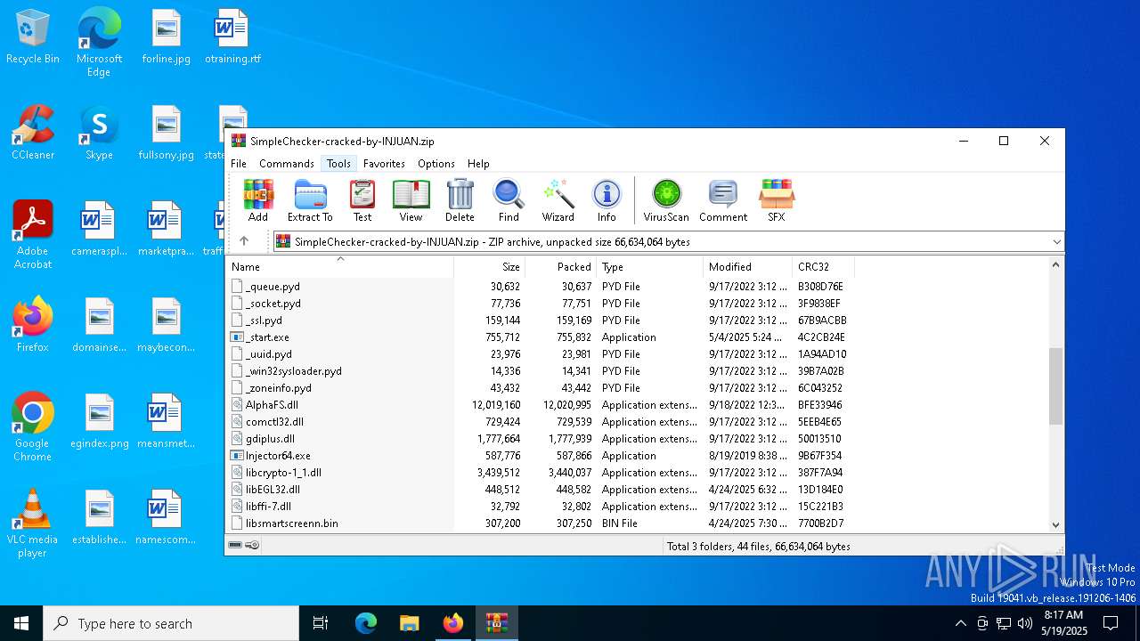The image size is (1140, 641).
Task: Select the _win32sysloader.pyd file
Action: tap(539, 371)
